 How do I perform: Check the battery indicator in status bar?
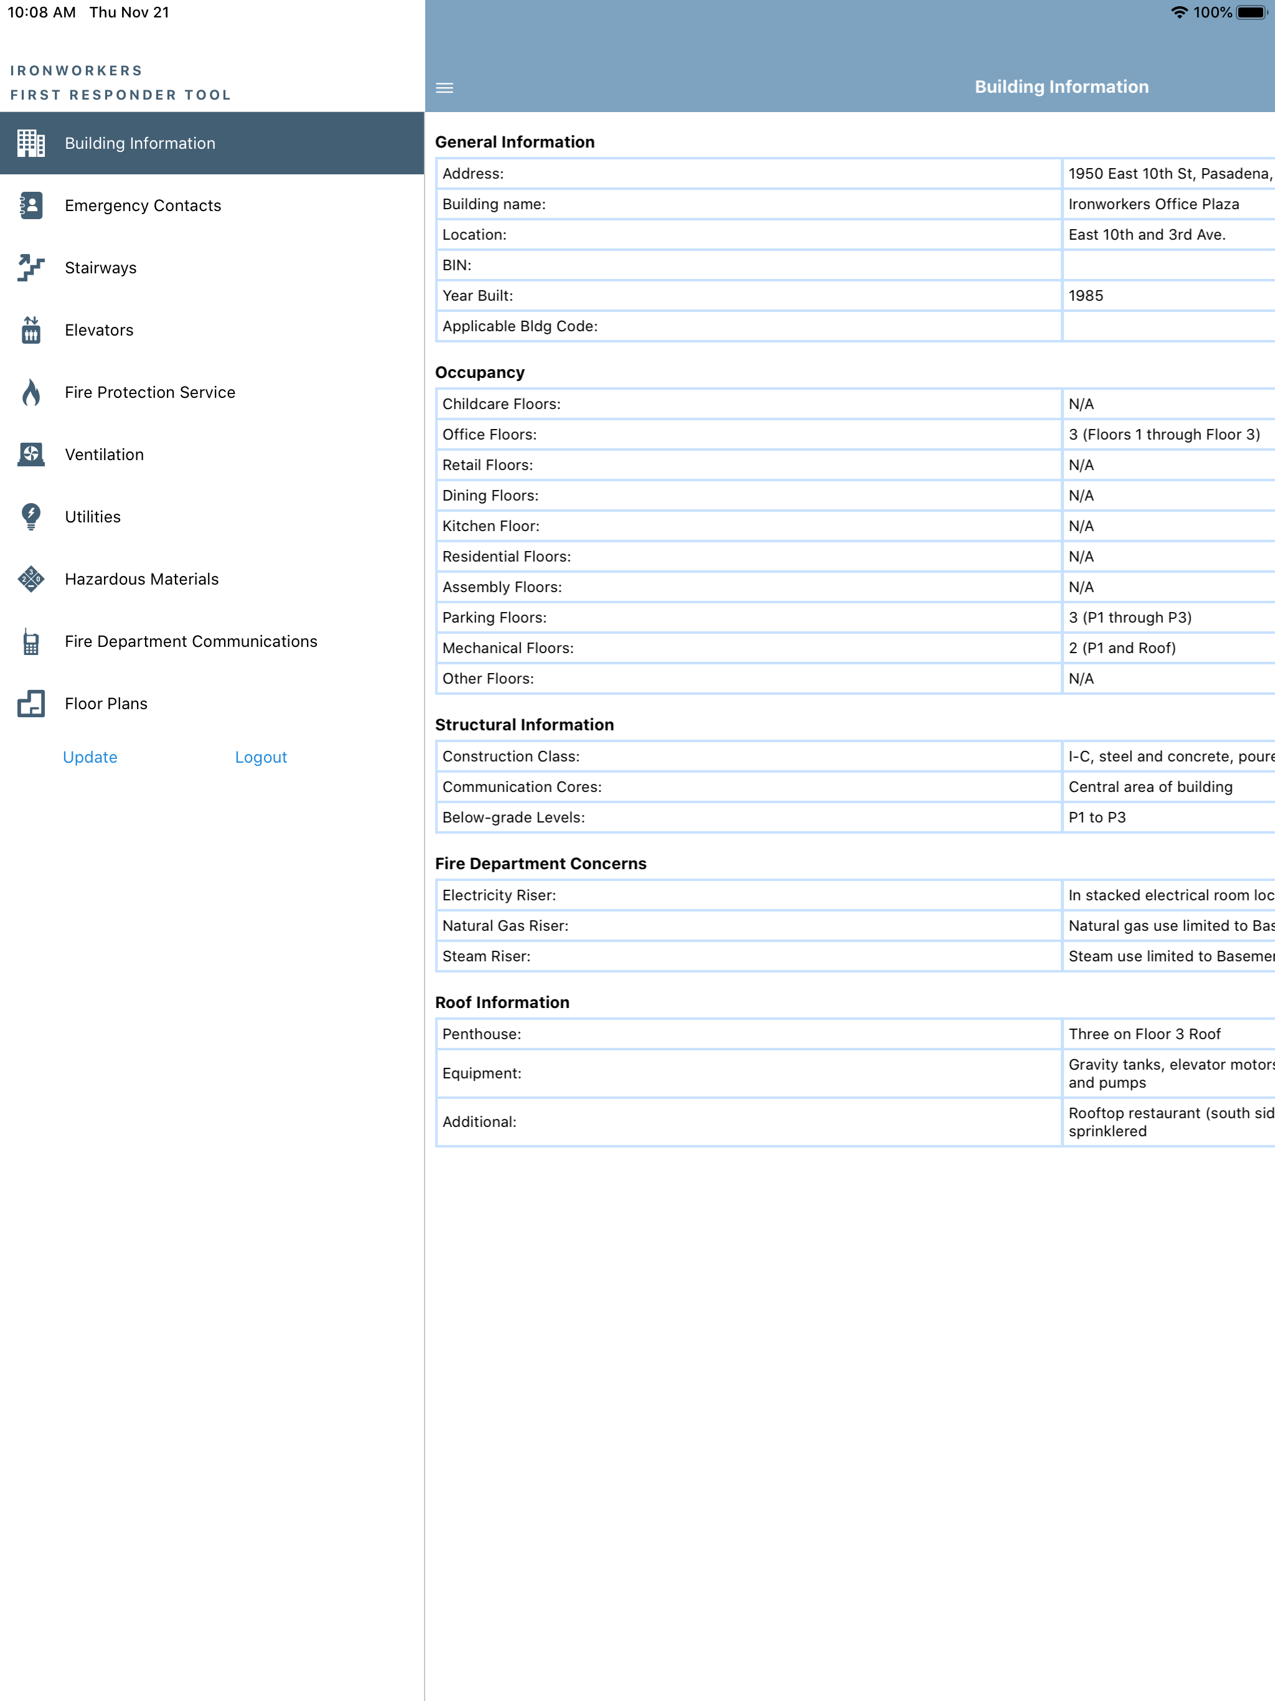click(x=1251, y=12)
